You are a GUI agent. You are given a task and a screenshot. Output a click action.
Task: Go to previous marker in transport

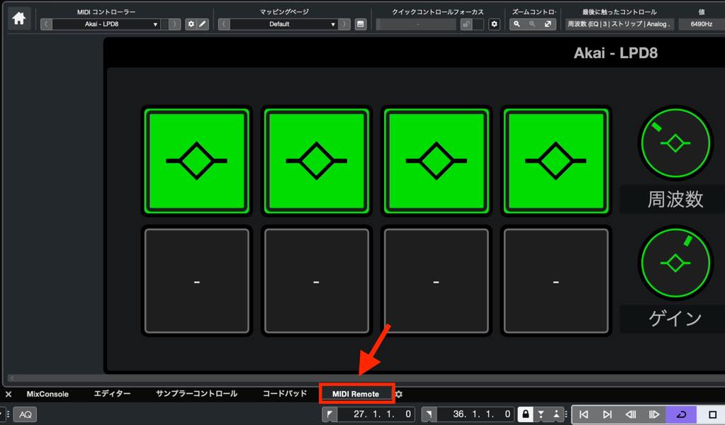coord(584,414)
